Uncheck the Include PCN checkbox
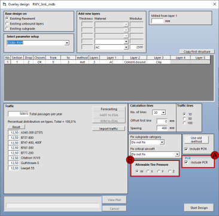The height and width of the screenshot is (216, 219). pyautogui.click(x=186, y=149)
